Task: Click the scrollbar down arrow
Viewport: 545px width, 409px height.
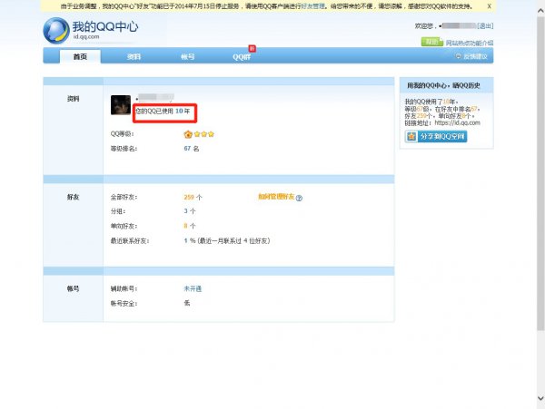Action: coord(540,398)
